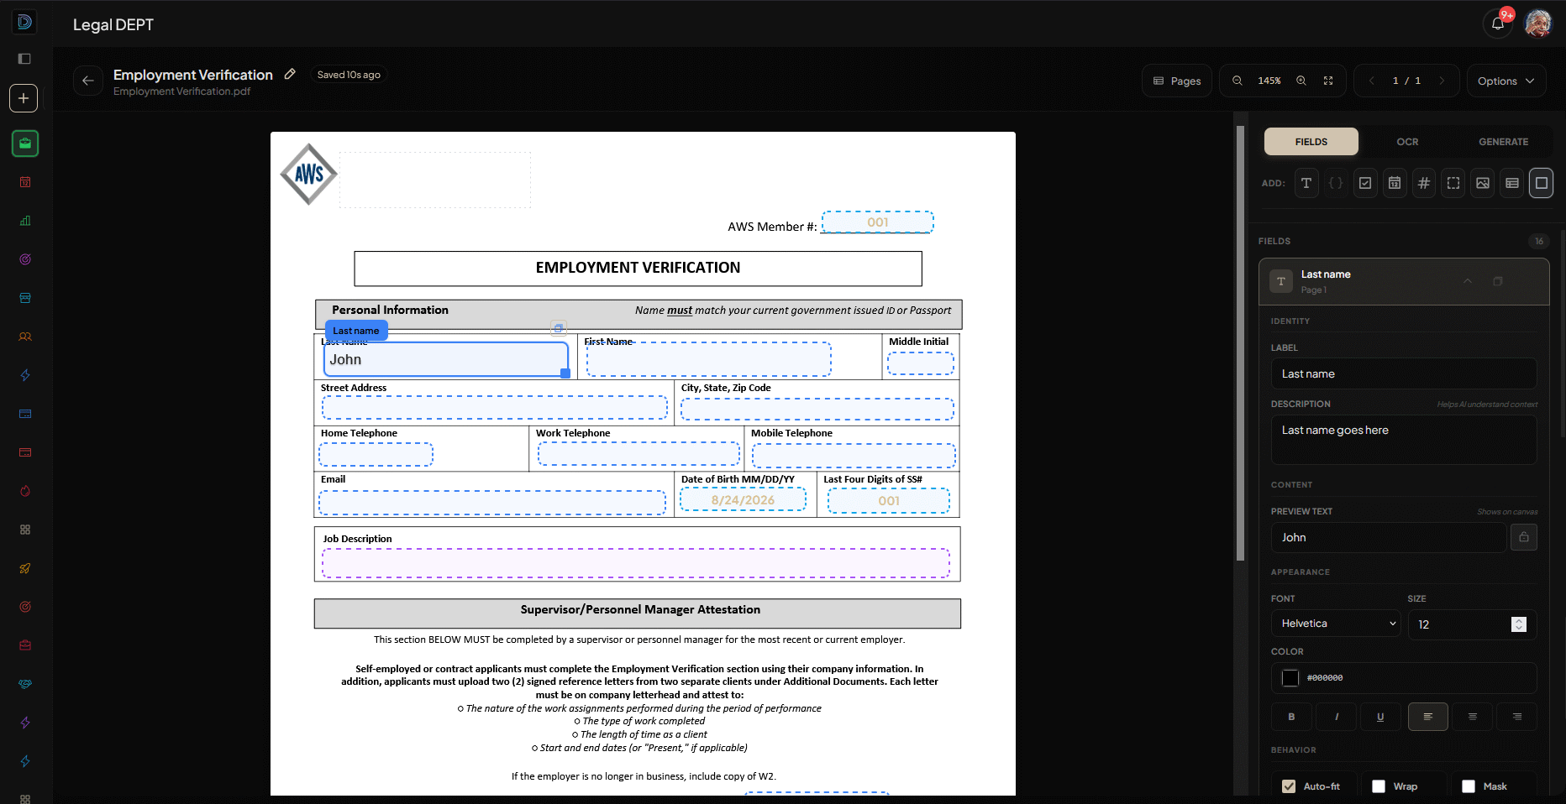Click the Preview Text input
This screenshot has height=804, width=1566.
(1389, 537)
